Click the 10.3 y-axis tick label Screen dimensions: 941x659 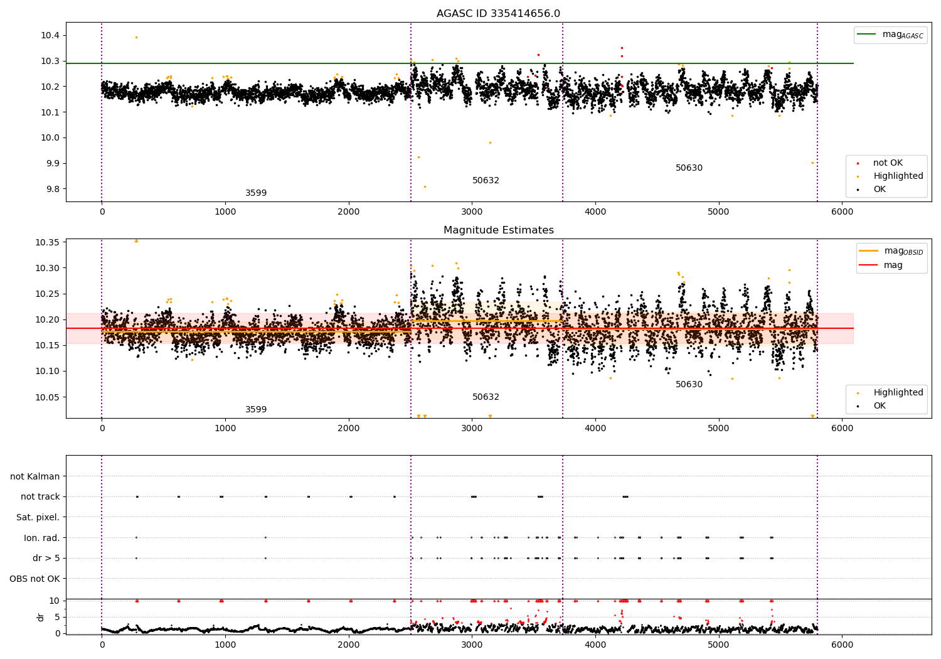[50, 61]
